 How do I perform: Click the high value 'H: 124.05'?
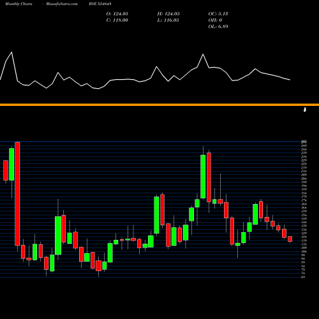point(168,14)
